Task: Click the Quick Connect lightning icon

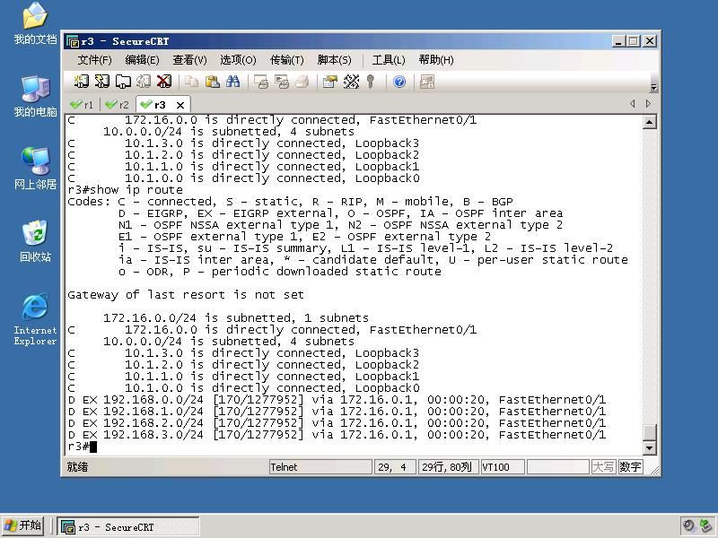Action: [x=101, y=82]
